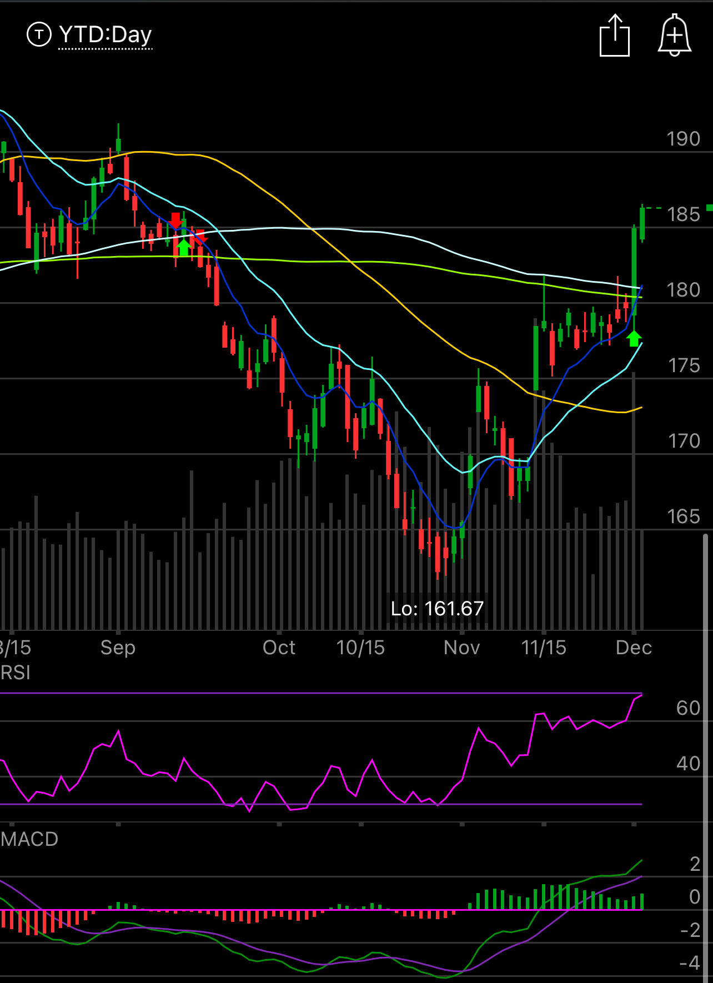Select the Dec date label

(x=634, y=648)
